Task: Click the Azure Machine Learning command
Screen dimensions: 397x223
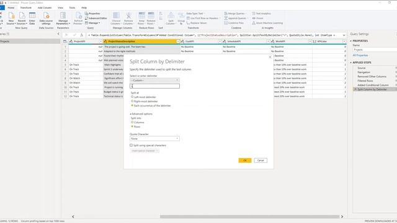Action: (x=267, y=23)
